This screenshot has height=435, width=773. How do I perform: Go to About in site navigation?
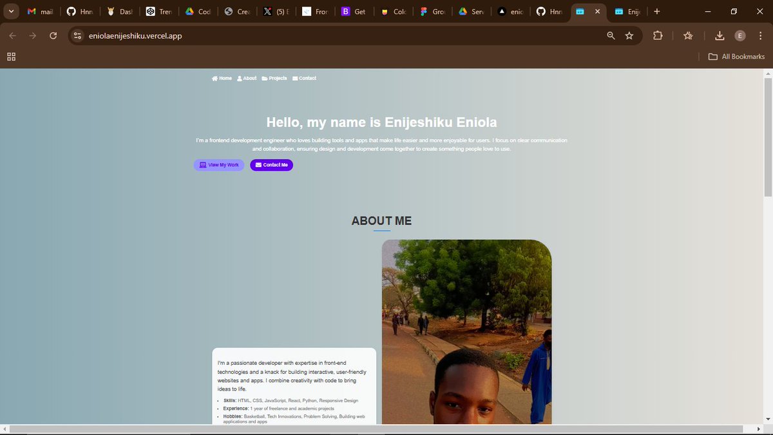coord(247,79)
